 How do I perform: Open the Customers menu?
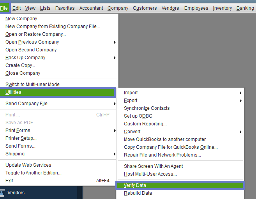(145, 8)
